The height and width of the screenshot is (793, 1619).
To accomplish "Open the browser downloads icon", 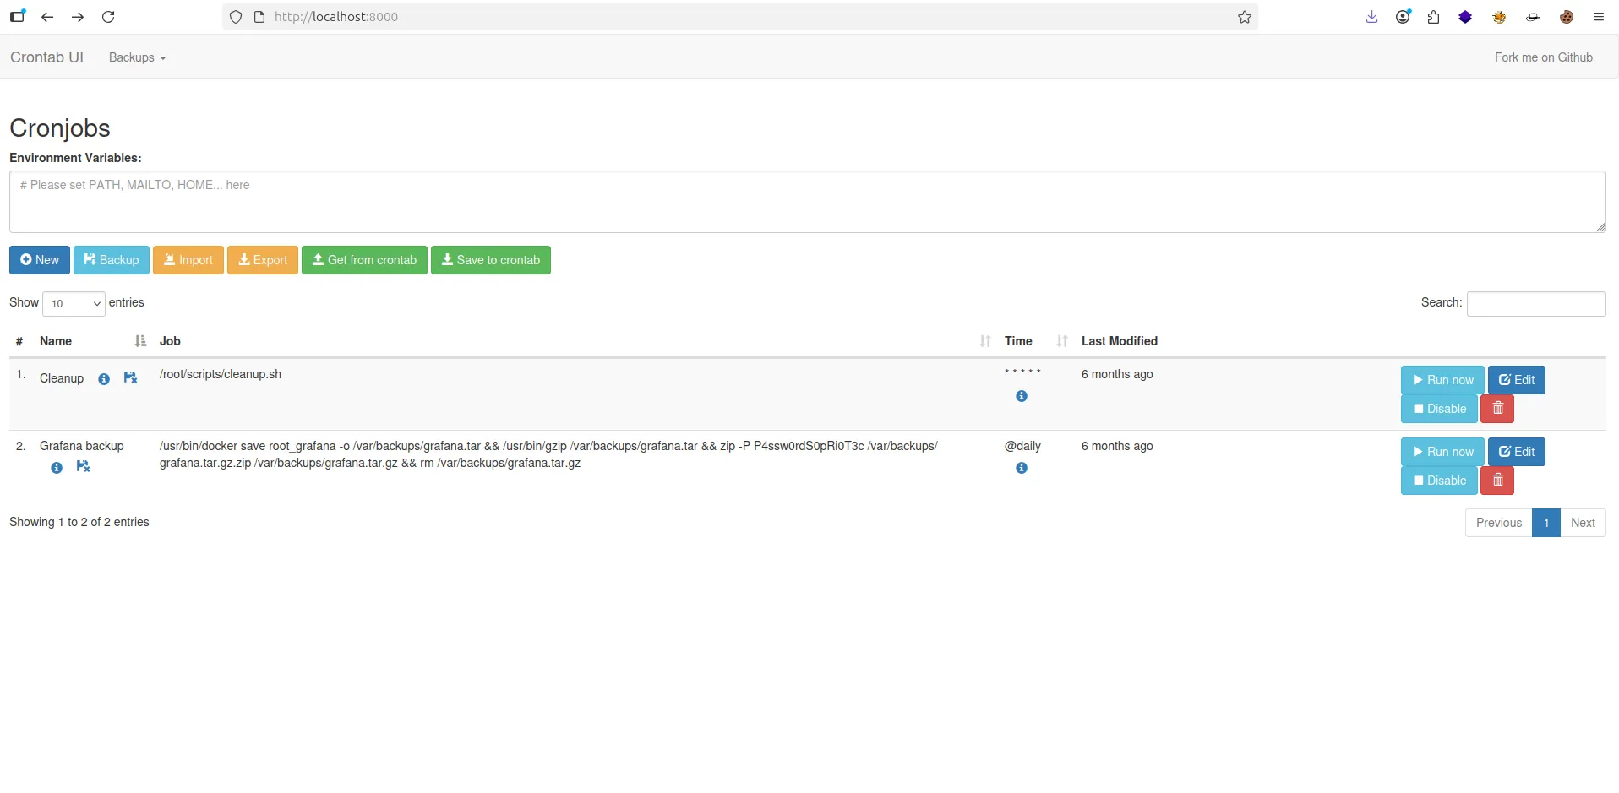I will 1371,17.
